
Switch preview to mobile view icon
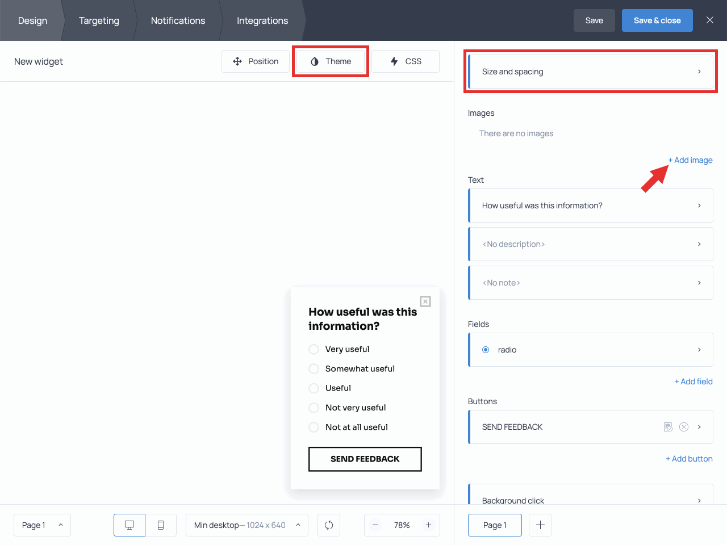click(161, 525)
